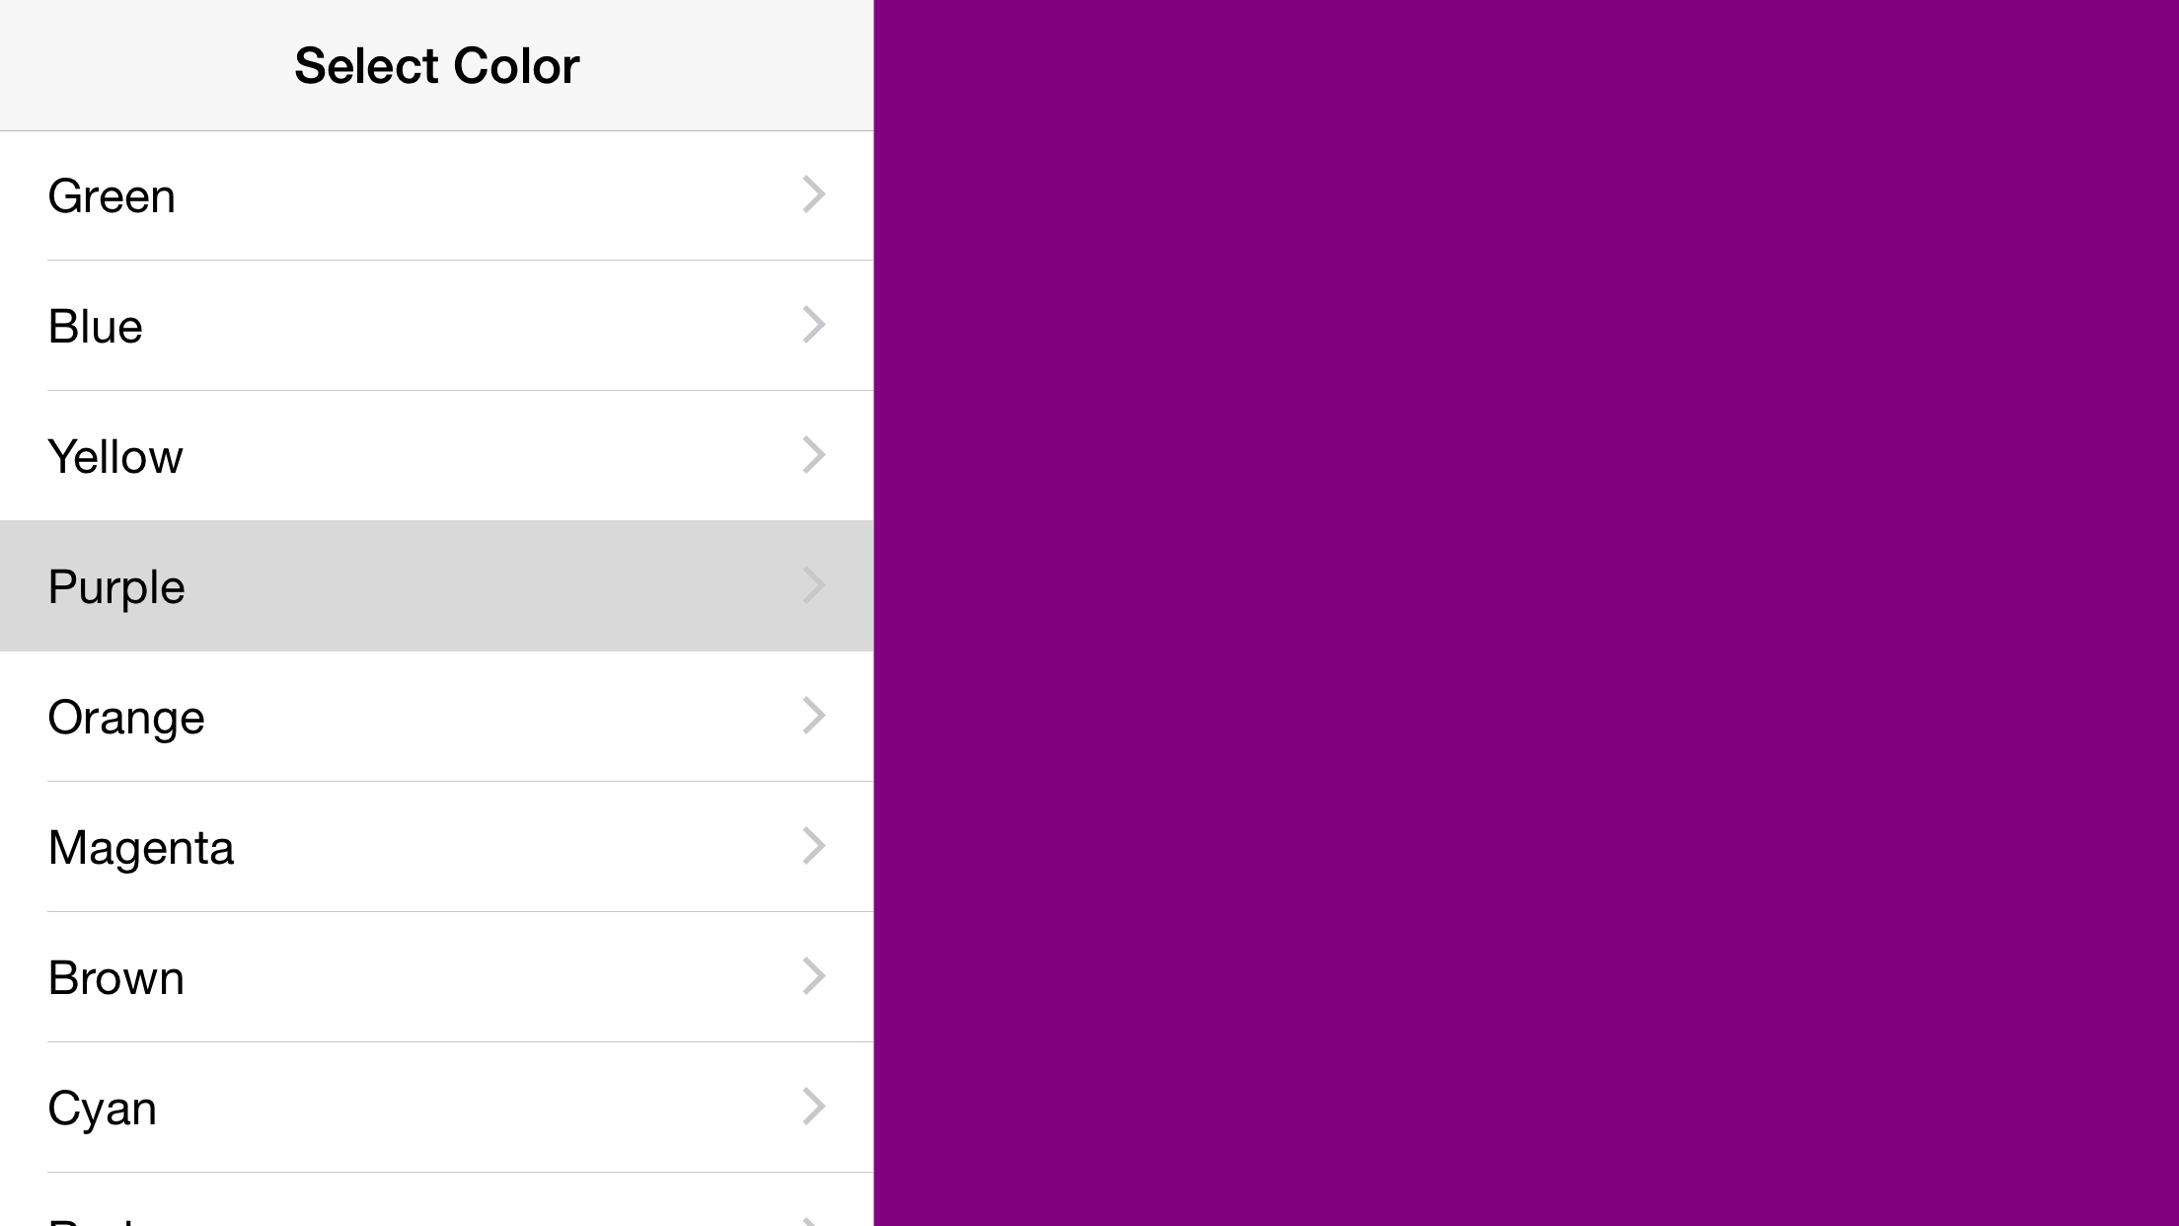Open Orange details with its chevron
2179x1226 pixels.
(x=813, y=716)
